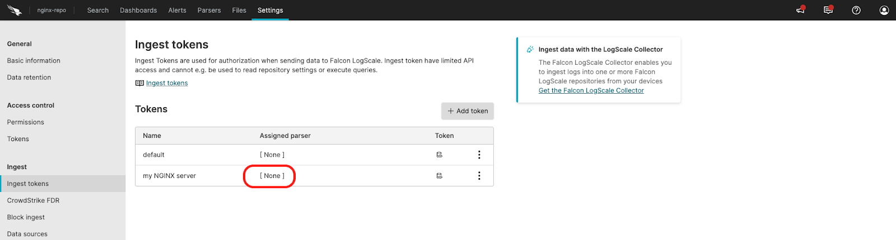The image size is (896, 240).
Task: Open the user account profile icon
Action: click(x=884, y=10)
